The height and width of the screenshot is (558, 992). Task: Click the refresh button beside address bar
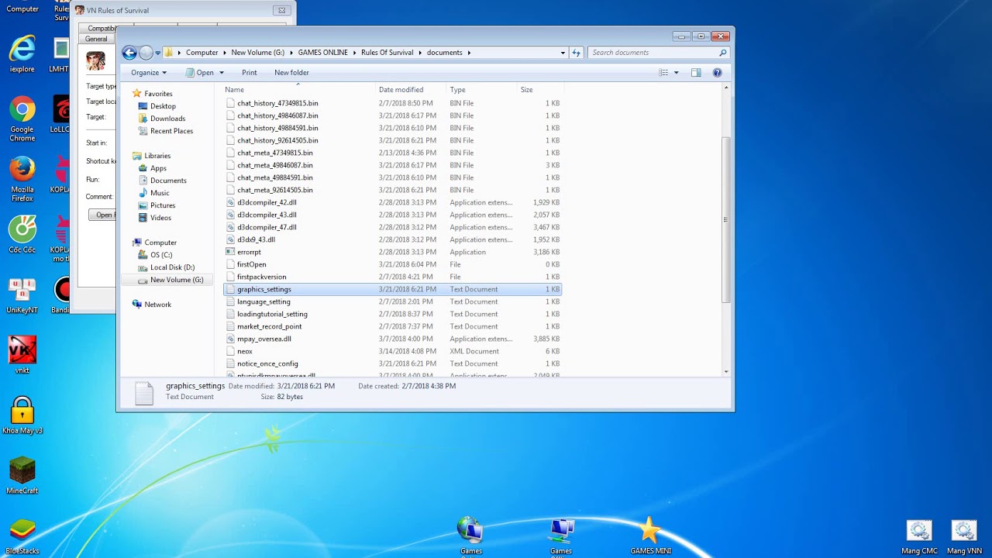[x=576, y=53]
